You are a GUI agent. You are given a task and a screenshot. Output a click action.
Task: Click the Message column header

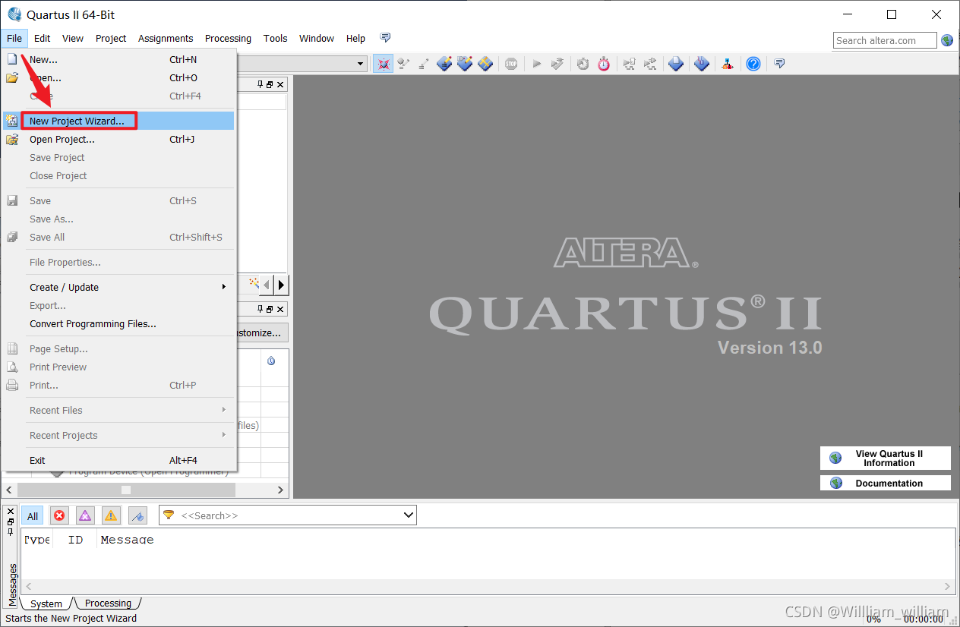[x=127, y=540]
